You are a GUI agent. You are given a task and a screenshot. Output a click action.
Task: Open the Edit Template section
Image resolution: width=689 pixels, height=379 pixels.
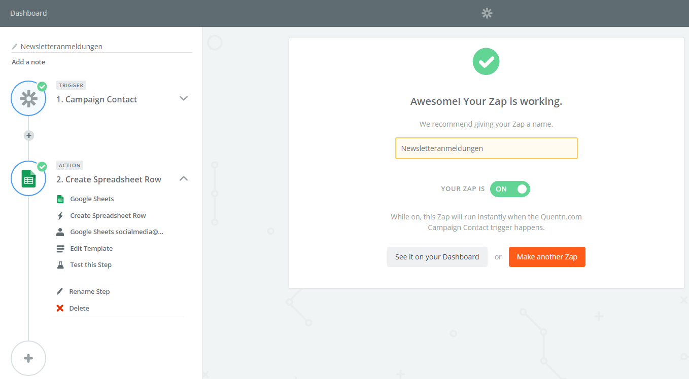tap(91, 249)
